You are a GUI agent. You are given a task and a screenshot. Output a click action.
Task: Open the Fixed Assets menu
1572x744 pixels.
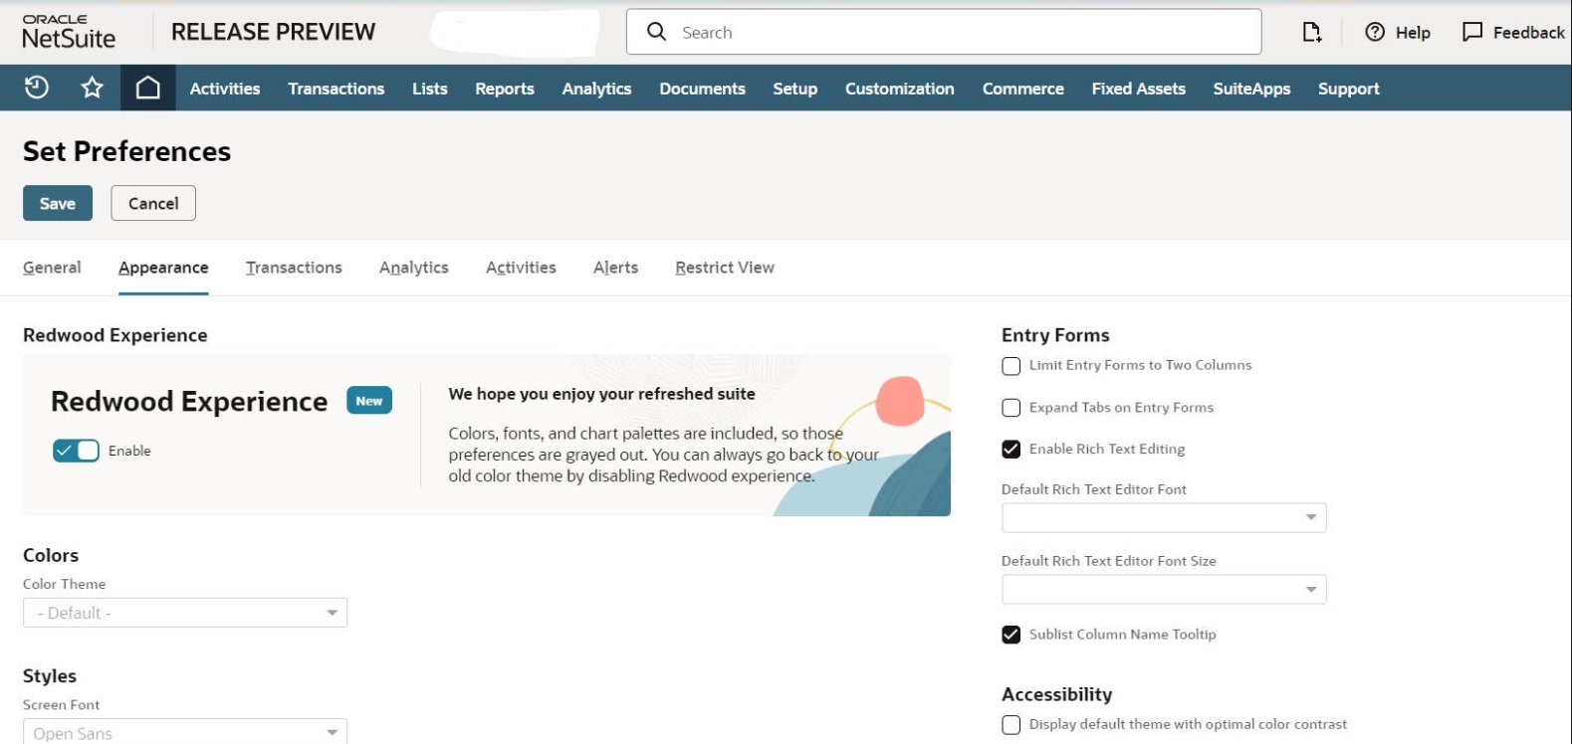[x=1139, y=89]
